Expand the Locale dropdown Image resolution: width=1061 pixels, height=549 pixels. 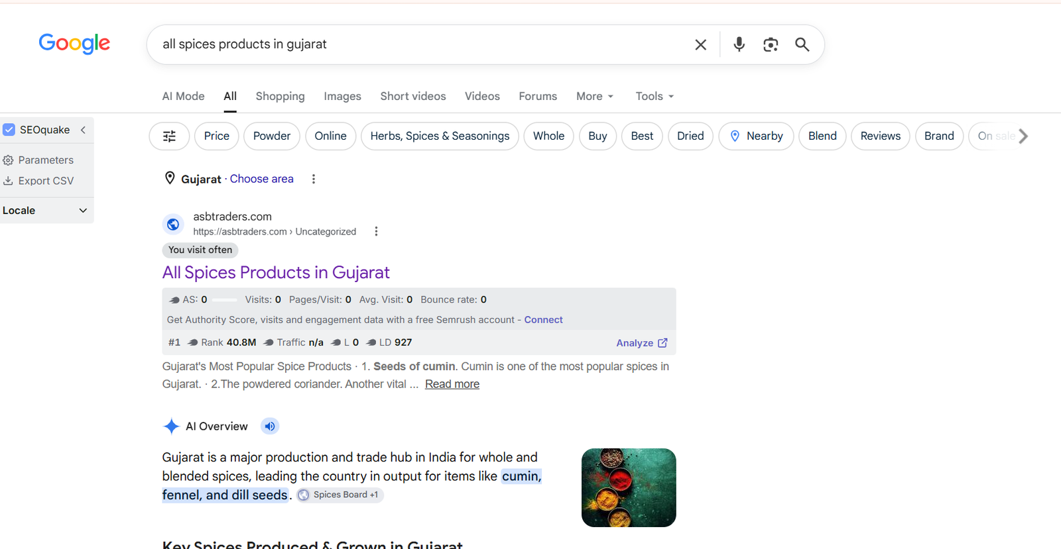[46, 211]
